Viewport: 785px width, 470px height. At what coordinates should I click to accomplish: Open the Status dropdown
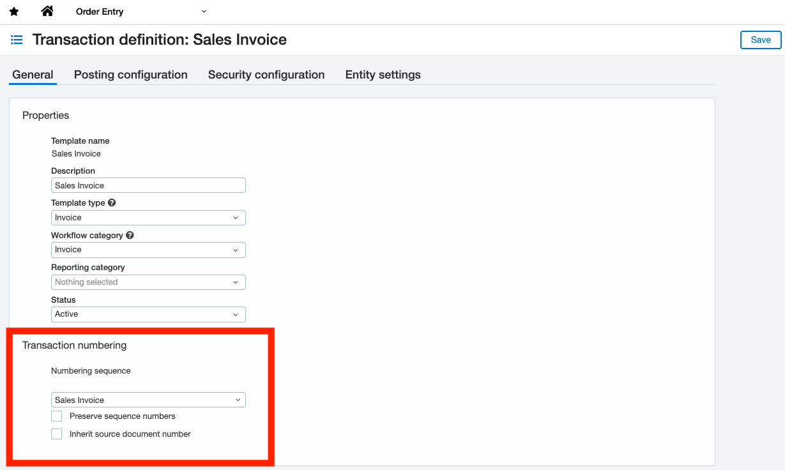pyautogui.click(x=148, y=314)
